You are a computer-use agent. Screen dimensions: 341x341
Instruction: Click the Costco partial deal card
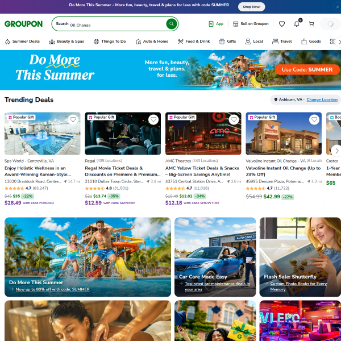click(334, 160)
